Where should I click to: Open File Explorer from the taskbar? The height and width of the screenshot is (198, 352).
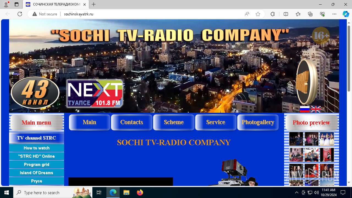pos(126,193)
